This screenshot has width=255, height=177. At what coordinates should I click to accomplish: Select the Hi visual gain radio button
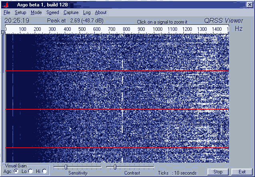44,171
